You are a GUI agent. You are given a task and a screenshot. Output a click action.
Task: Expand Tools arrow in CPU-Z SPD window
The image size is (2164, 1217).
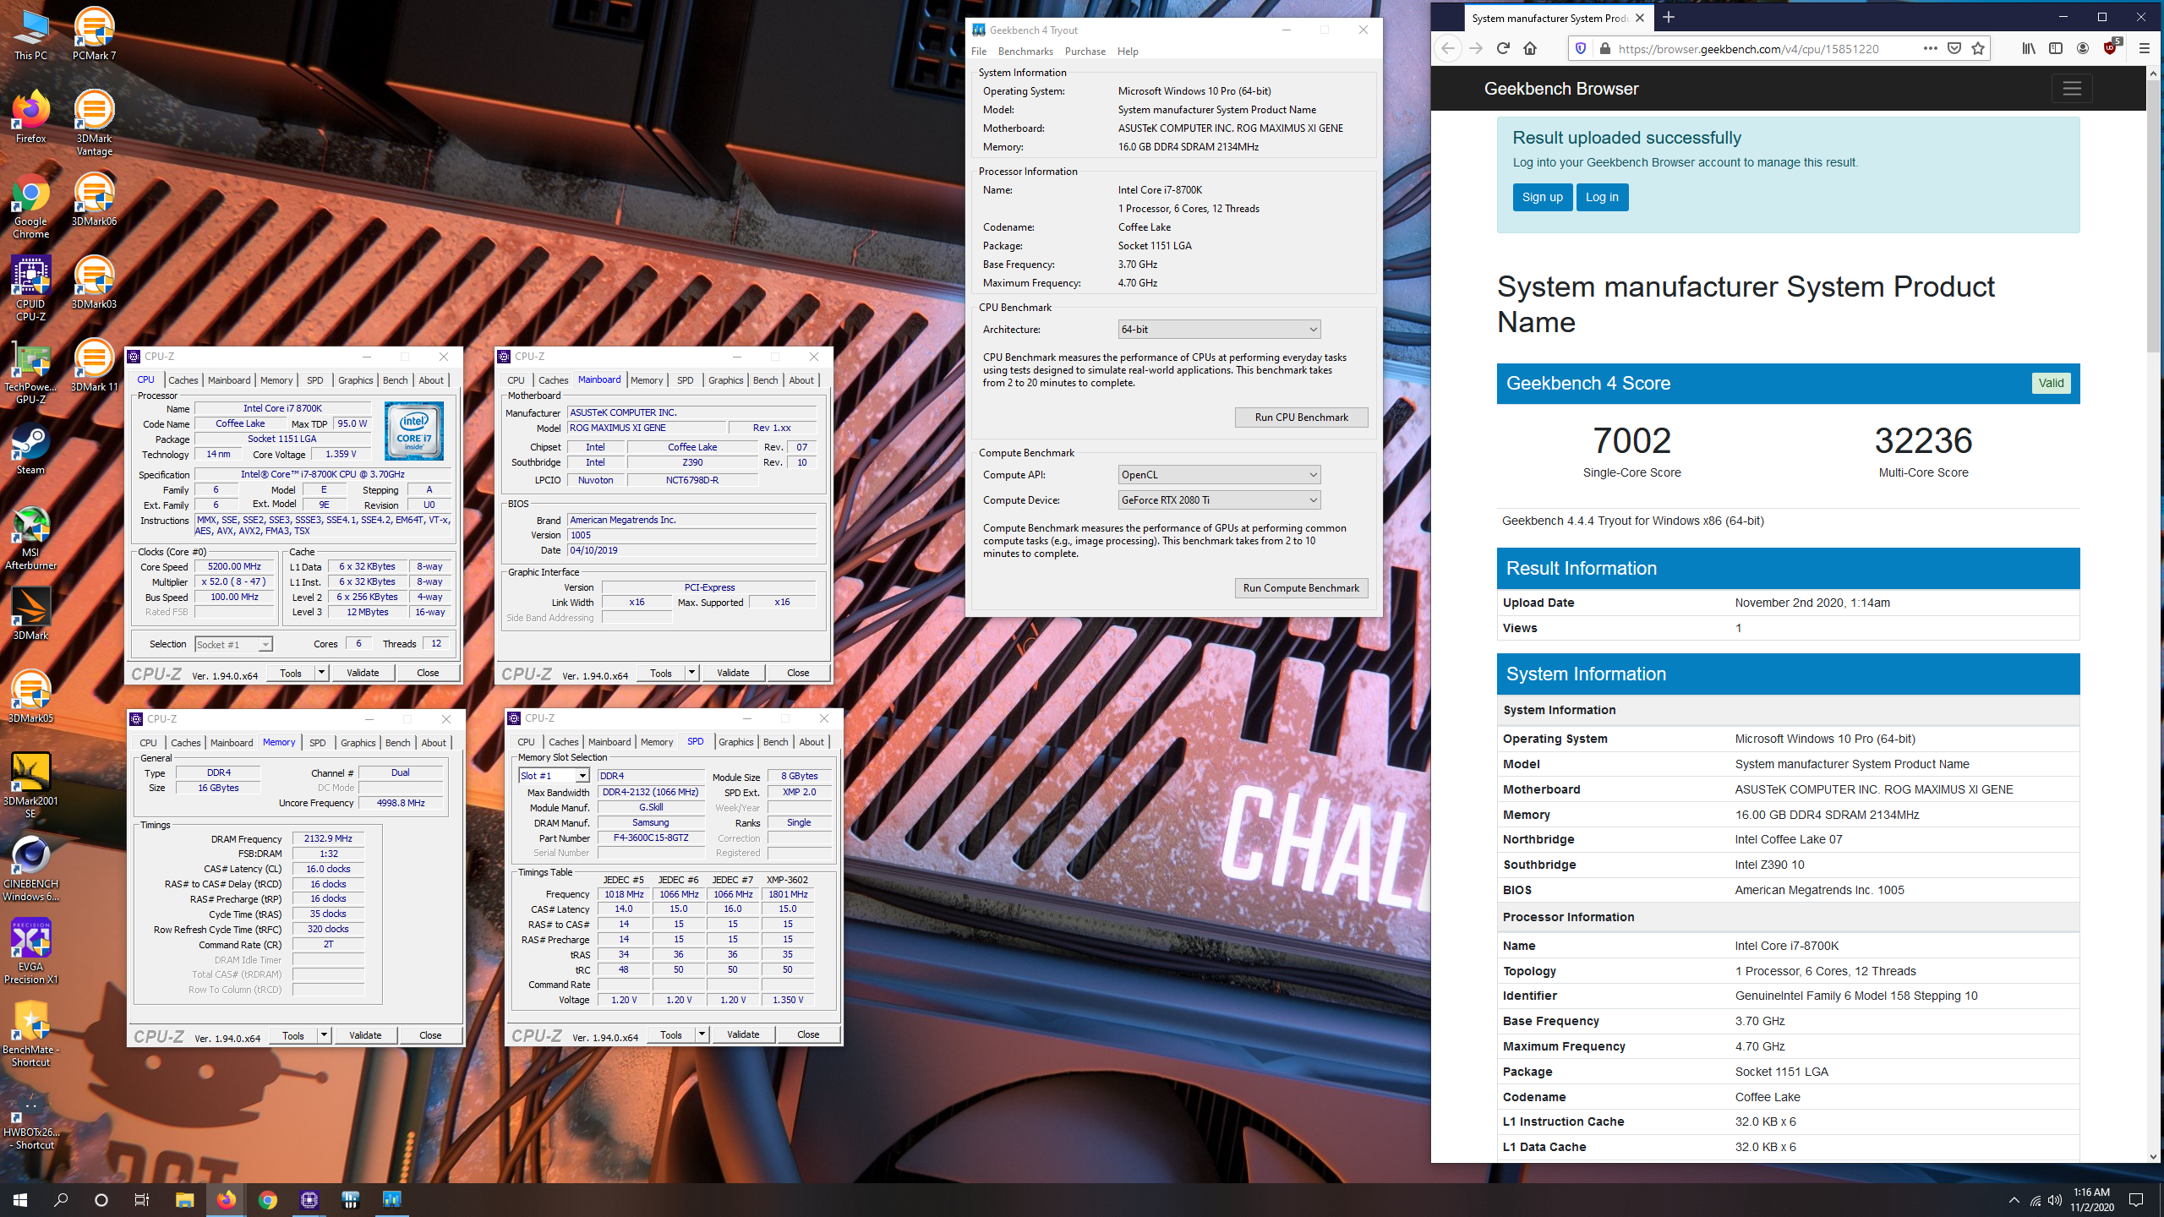pos(702,1034)
